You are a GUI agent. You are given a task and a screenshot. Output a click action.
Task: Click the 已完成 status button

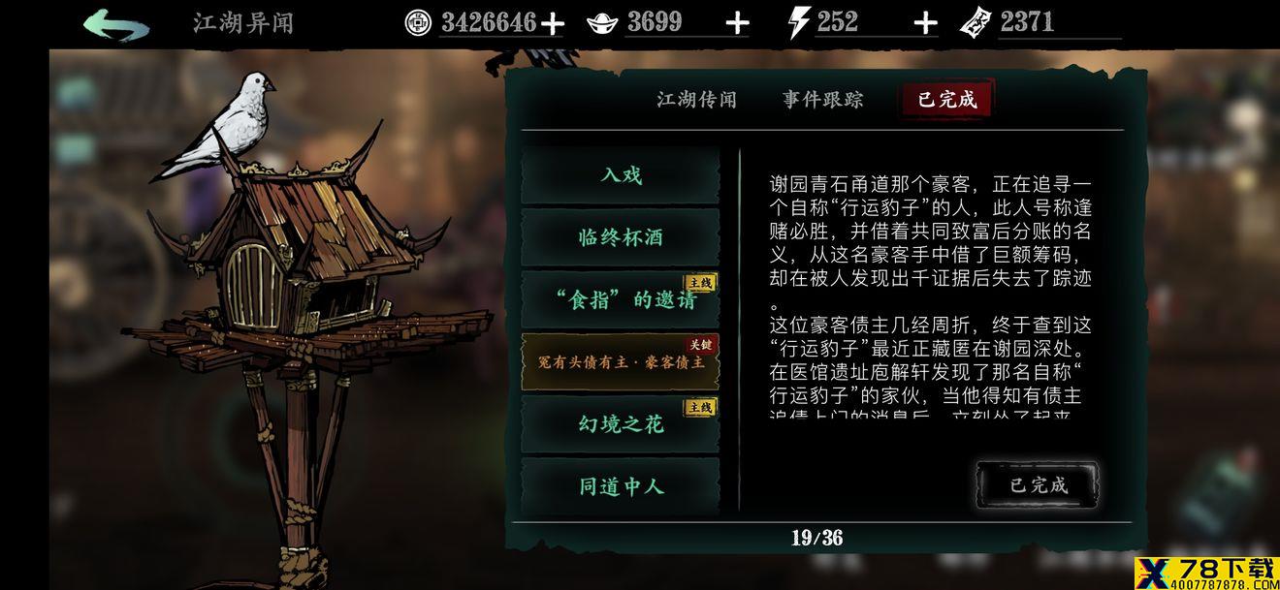1038,484
